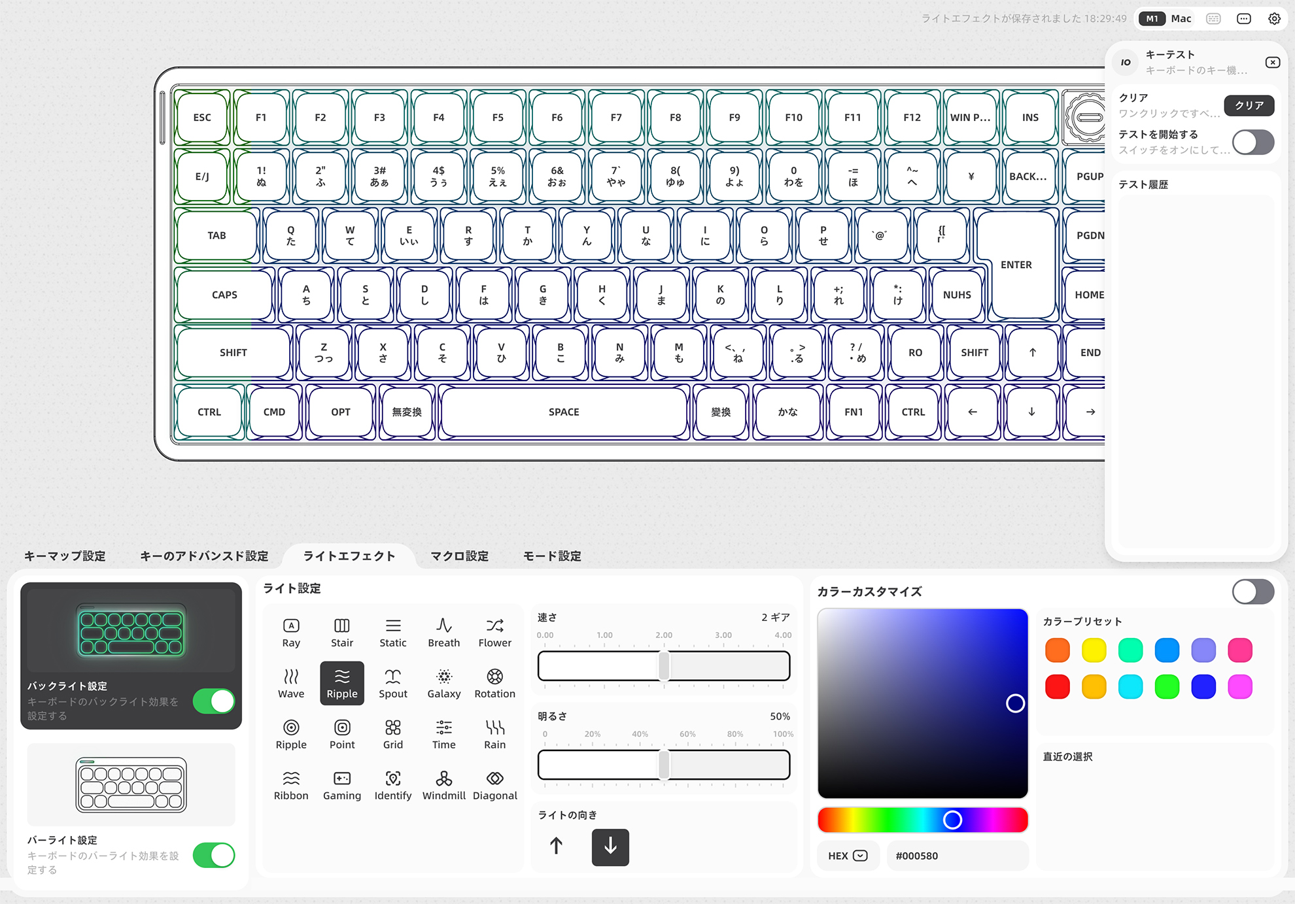The image size is (1295, 904).
Task: Select the Spout light effect icon
Action: pyautogui.click(x=392, y=683)
